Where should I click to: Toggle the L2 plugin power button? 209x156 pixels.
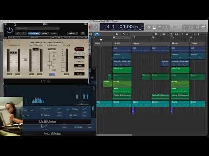click(x=10, y=30)
